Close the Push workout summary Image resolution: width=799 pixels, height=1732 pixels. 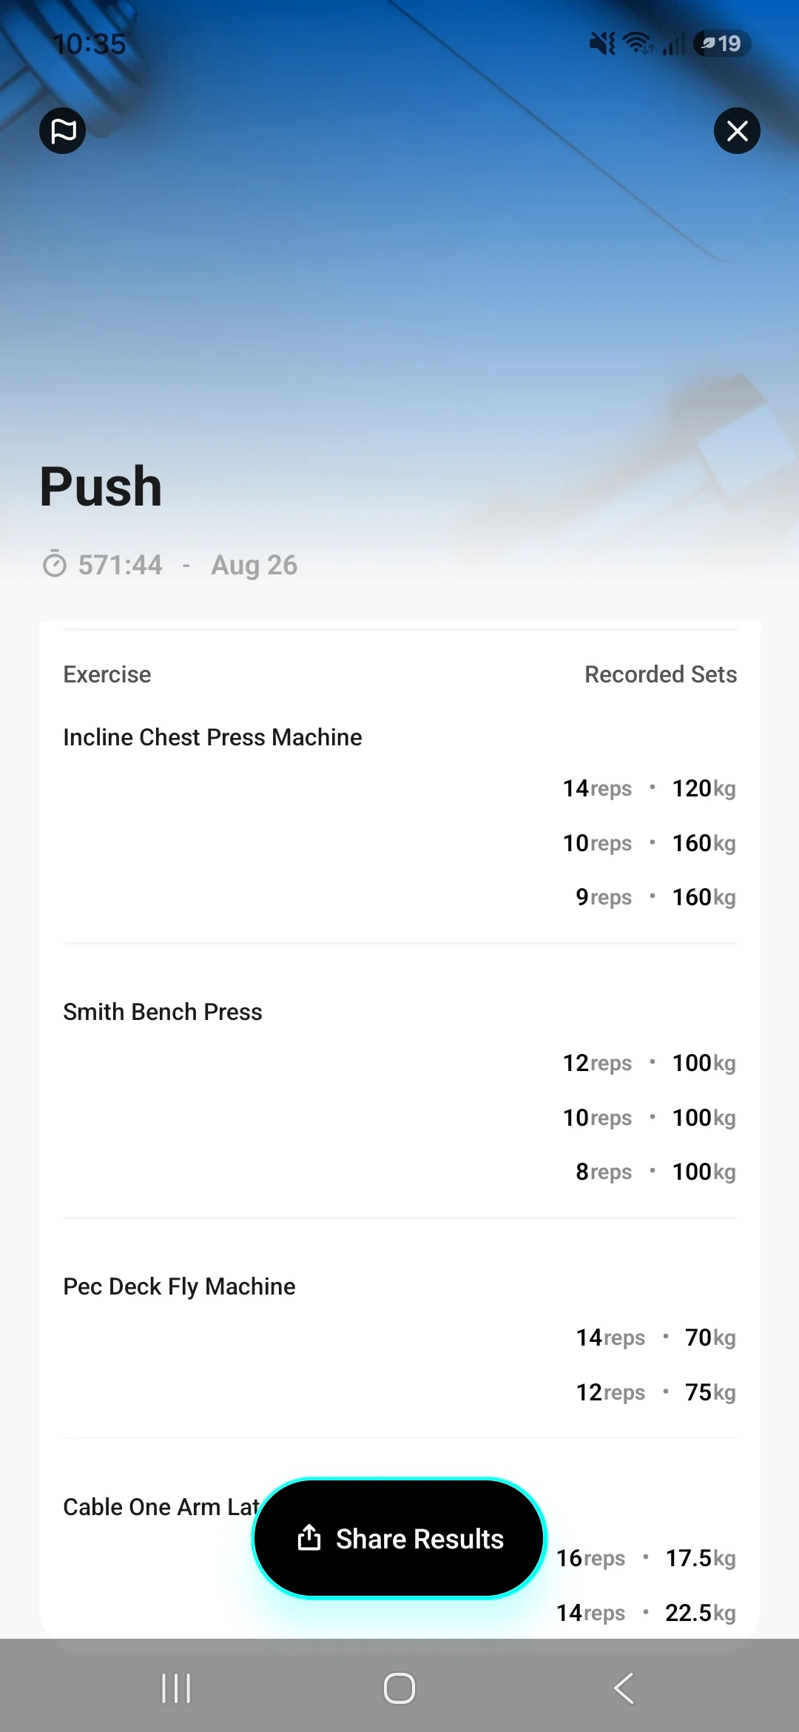737,131
